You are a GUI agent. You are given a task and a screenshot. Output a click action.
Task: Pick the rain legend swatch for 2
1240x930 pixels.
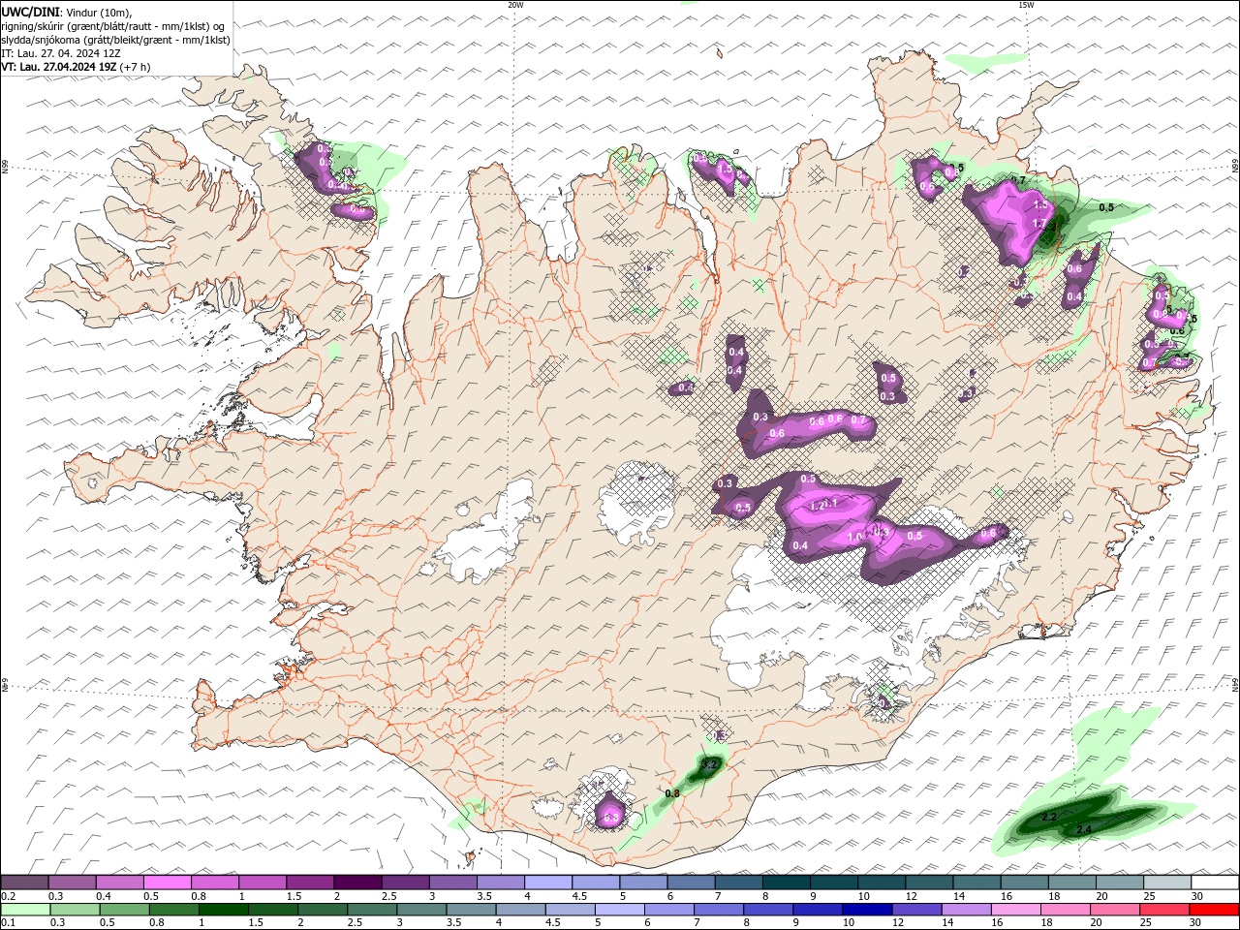pos(323,910)
